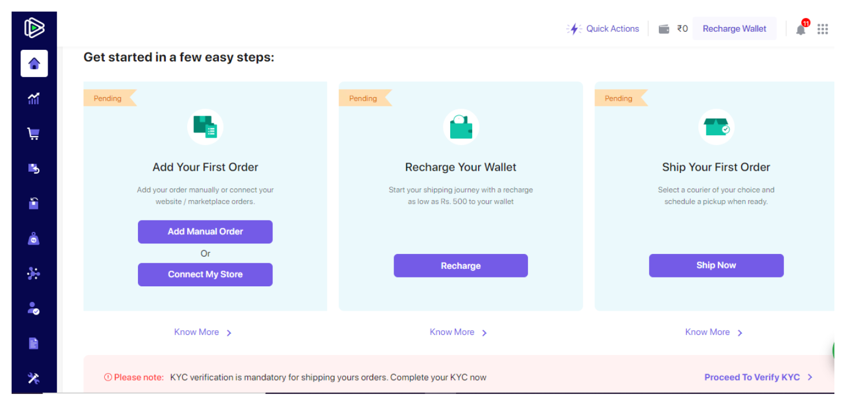Click the Ship Now button
This screenshot has width=846, height=406.
[x=716, y=265]
